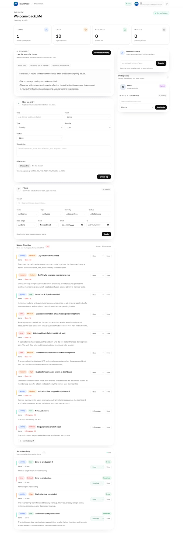Open status dropdown for OAuth callback failed log
This screenshot has height=533, width=183.
coord(97,334)
